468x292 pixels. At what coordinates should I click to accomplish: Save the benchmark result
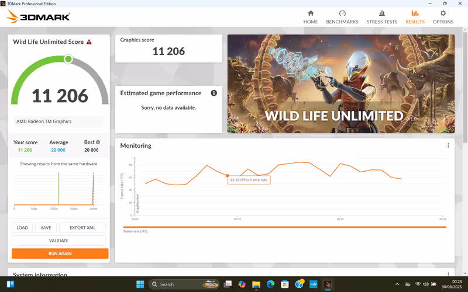click(46, 228)
